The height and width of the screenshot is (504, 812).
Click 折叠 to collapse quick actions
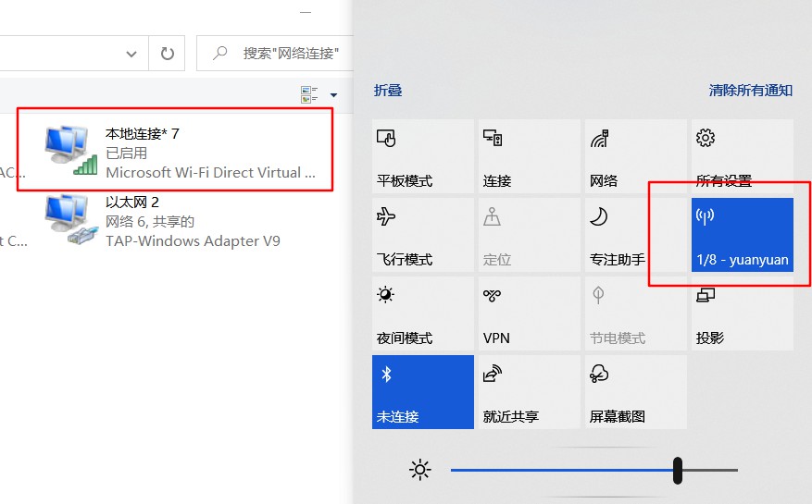[387, 91]
